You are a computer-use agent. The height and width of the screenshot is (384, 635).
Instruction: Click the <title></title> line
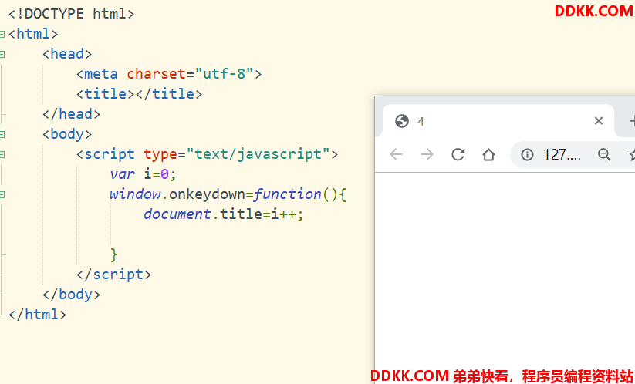(x=139, y=94)
